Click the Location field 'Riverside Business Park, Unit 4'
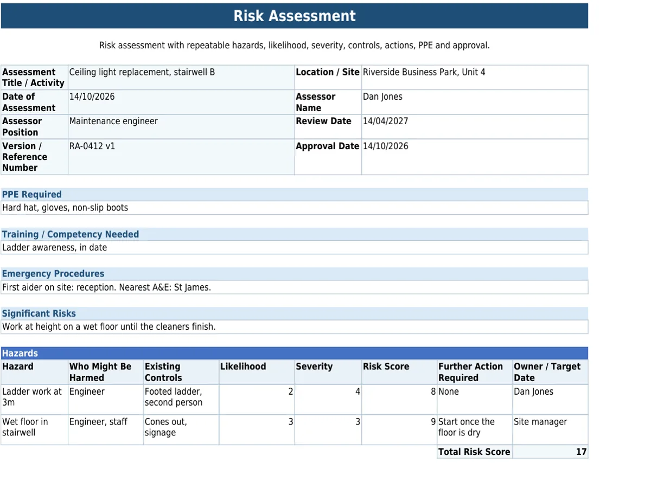Viewport: 651px width, 488px height. tap(475, 78)
